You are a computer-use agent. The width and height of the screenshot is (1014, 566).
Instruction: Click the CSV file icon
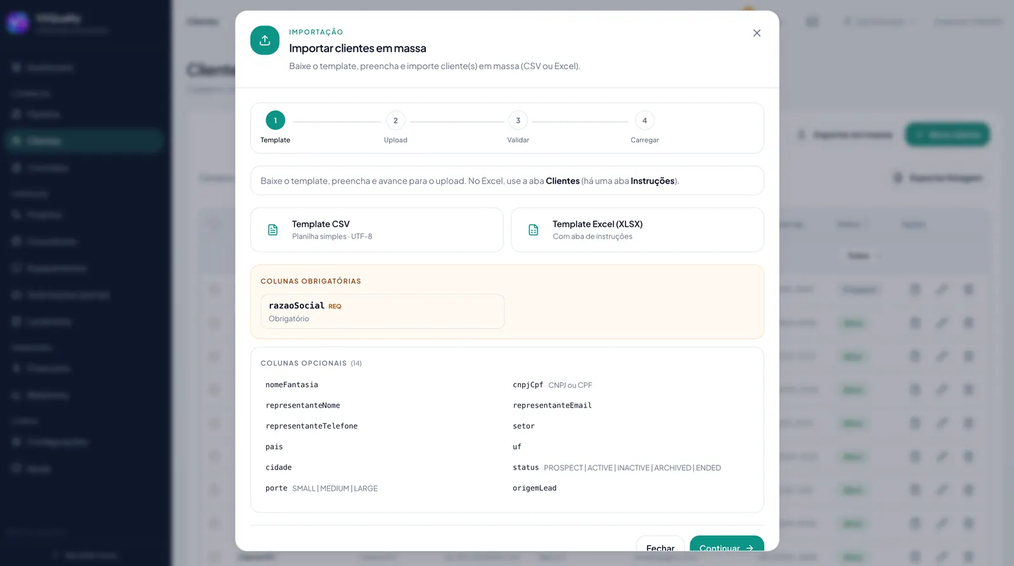(273, 230)
